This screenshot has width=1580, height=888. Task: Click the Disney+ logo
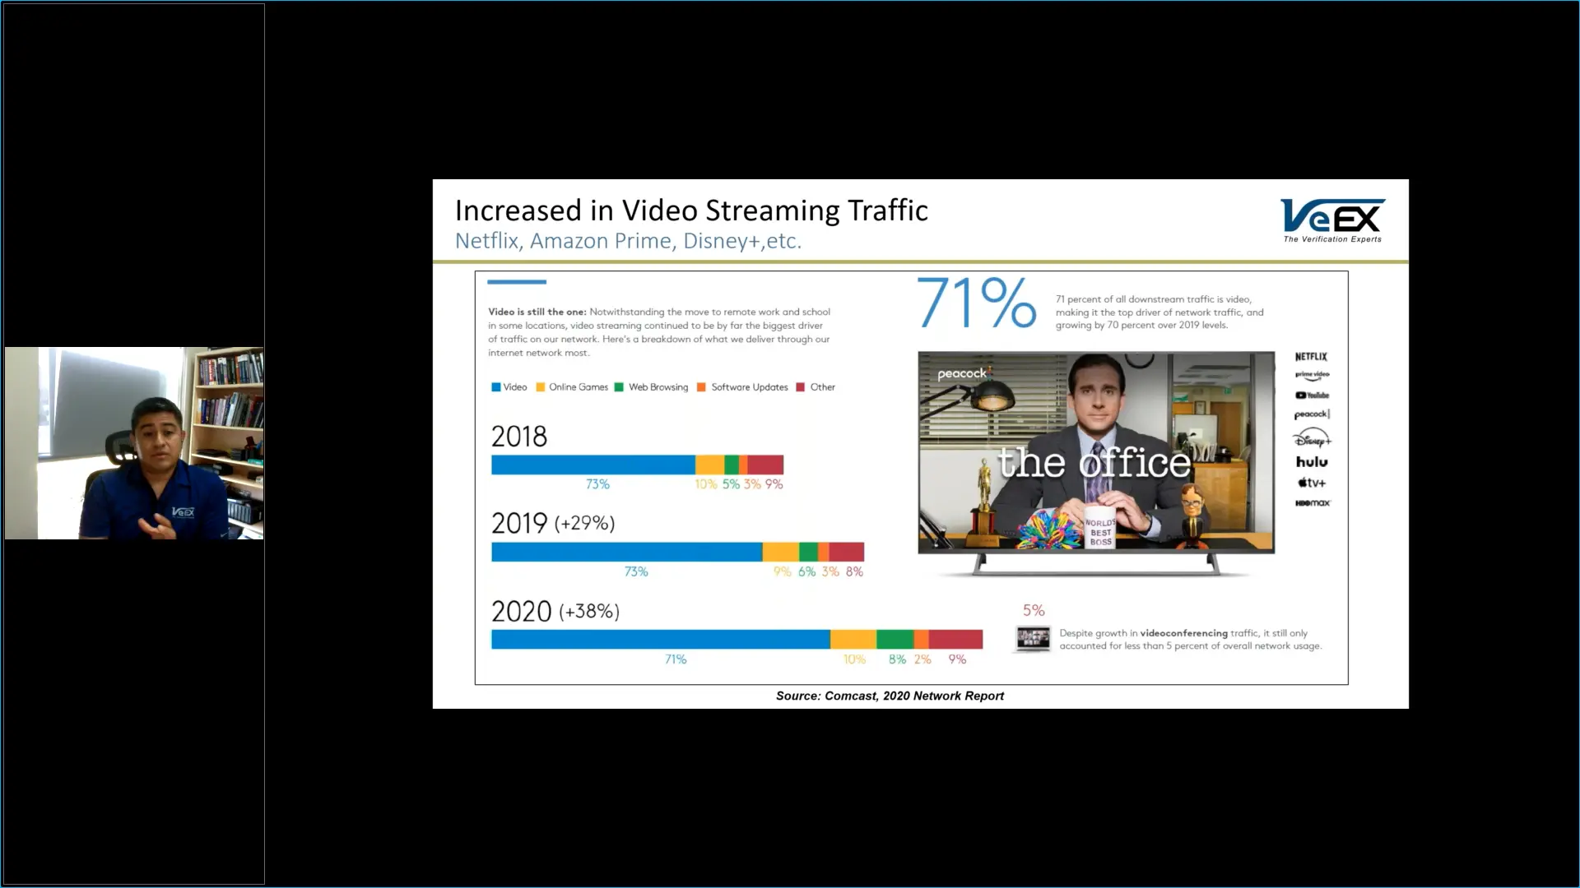1312,437
